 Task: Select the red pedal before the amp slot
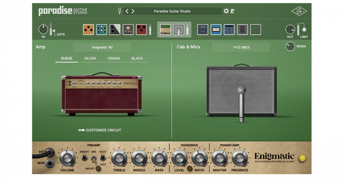coord(142,30)
